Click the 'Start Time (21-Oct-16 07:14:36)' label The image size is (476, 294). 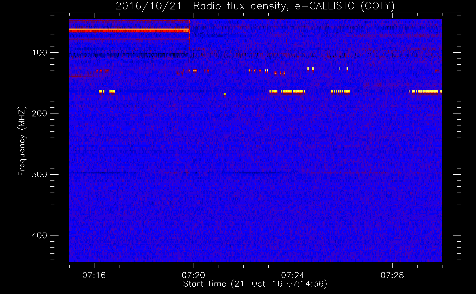[x=255, y=284]
